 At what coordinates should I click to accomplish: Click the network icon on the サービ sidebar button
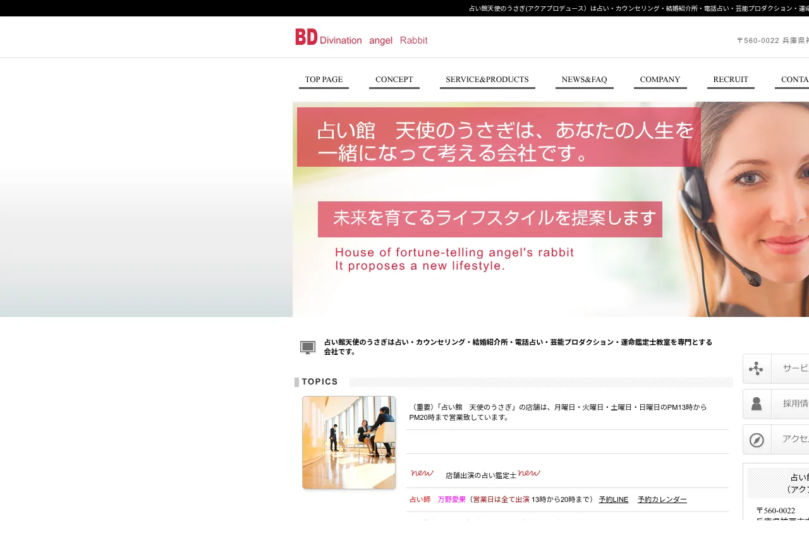757,369
